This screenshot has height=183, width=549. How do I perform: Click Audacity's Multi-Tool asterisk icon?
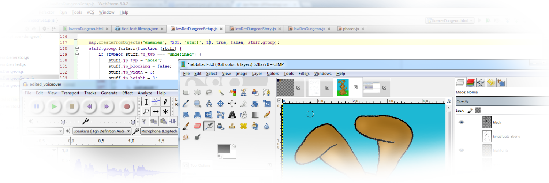(x=165, y=111)
